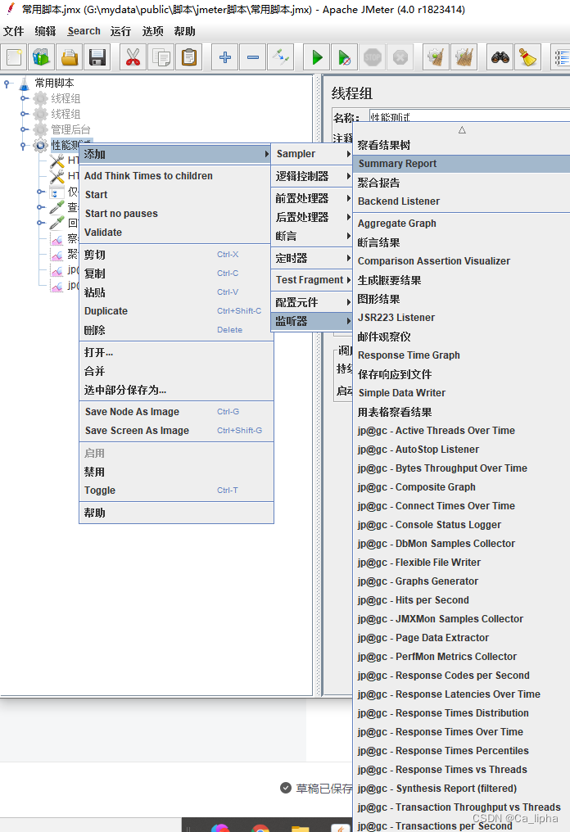Viewport: 570px width, 832px height.
Task: Click the Cut scissors icon
Action: tap(133, 57)
